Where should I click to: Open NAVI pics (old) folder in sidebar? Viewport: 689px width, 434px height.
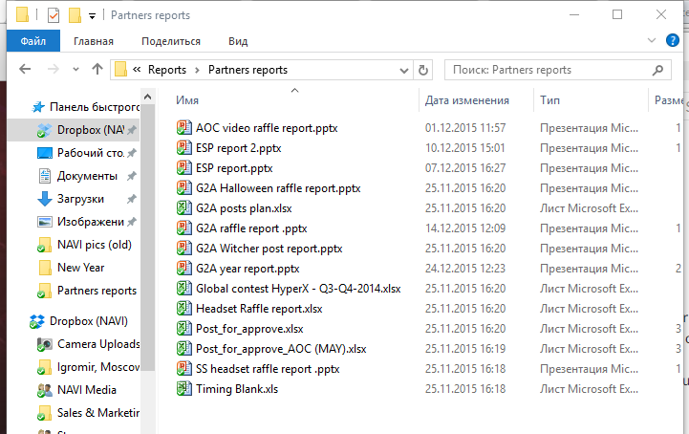(x=95, y=245)
